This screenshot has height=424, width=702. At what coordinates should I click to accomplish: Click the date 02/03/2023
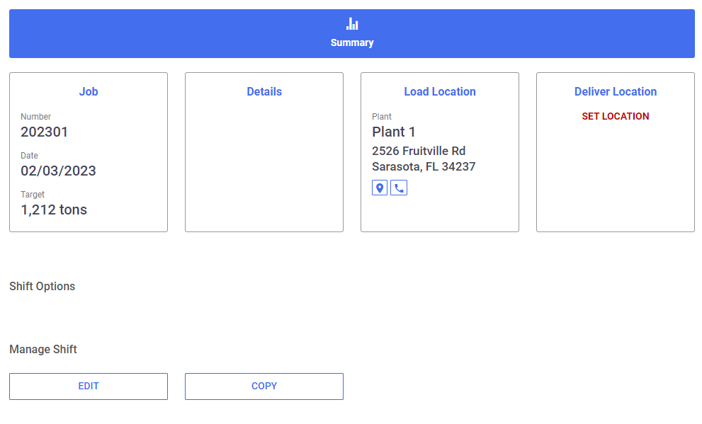(58, 171)
